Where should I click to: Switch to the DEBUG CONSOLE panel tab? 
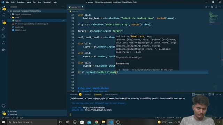(x=111, y=94)
